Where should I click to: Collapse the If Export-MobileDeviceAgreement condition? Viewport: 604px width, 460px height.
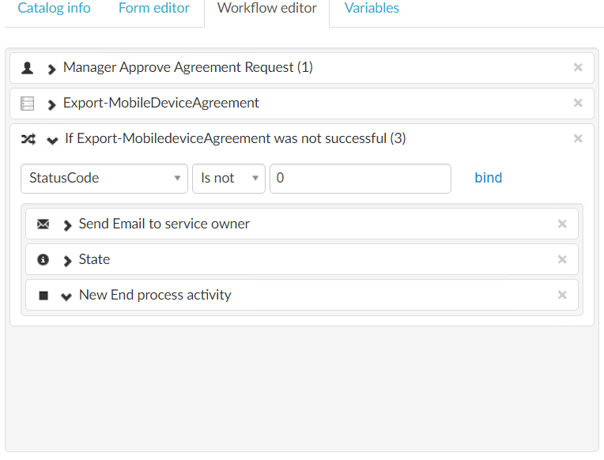pos(52,140)
